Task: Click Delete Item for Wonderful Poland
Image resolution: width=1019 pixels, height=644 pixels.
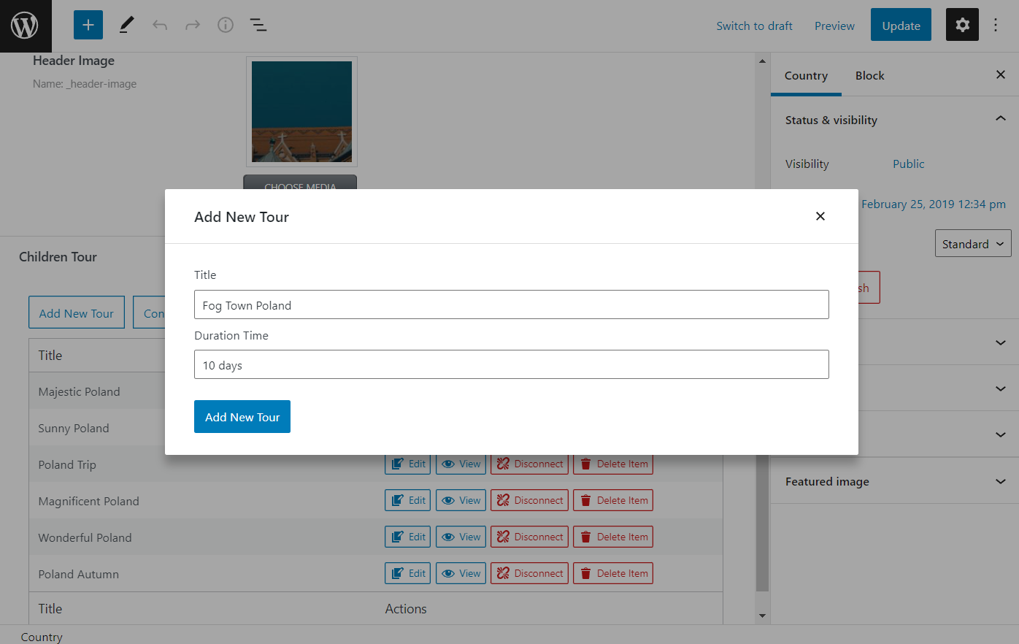Action: pyautogui.click(x=613, y=537)
